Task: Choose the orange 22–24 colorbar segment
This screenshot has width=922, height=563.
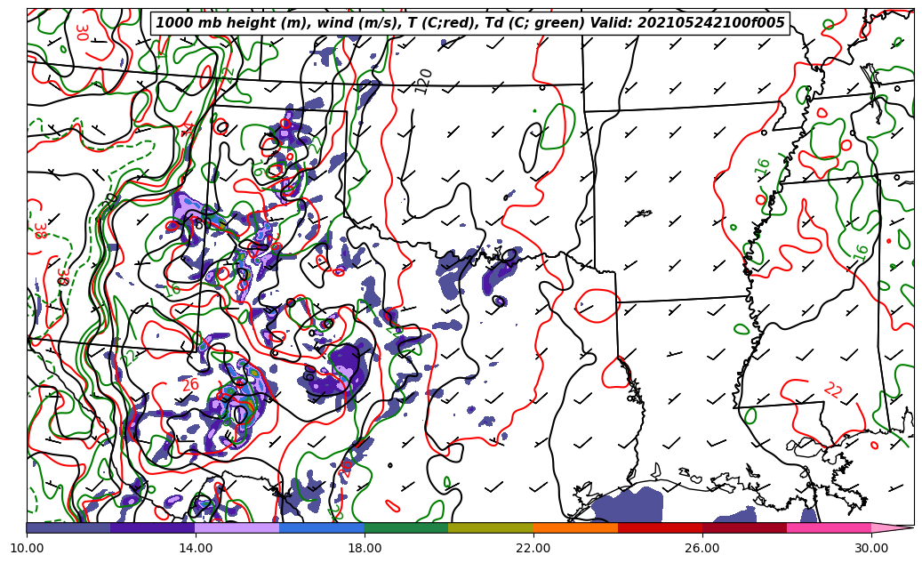Action: (x=574, y=527)
